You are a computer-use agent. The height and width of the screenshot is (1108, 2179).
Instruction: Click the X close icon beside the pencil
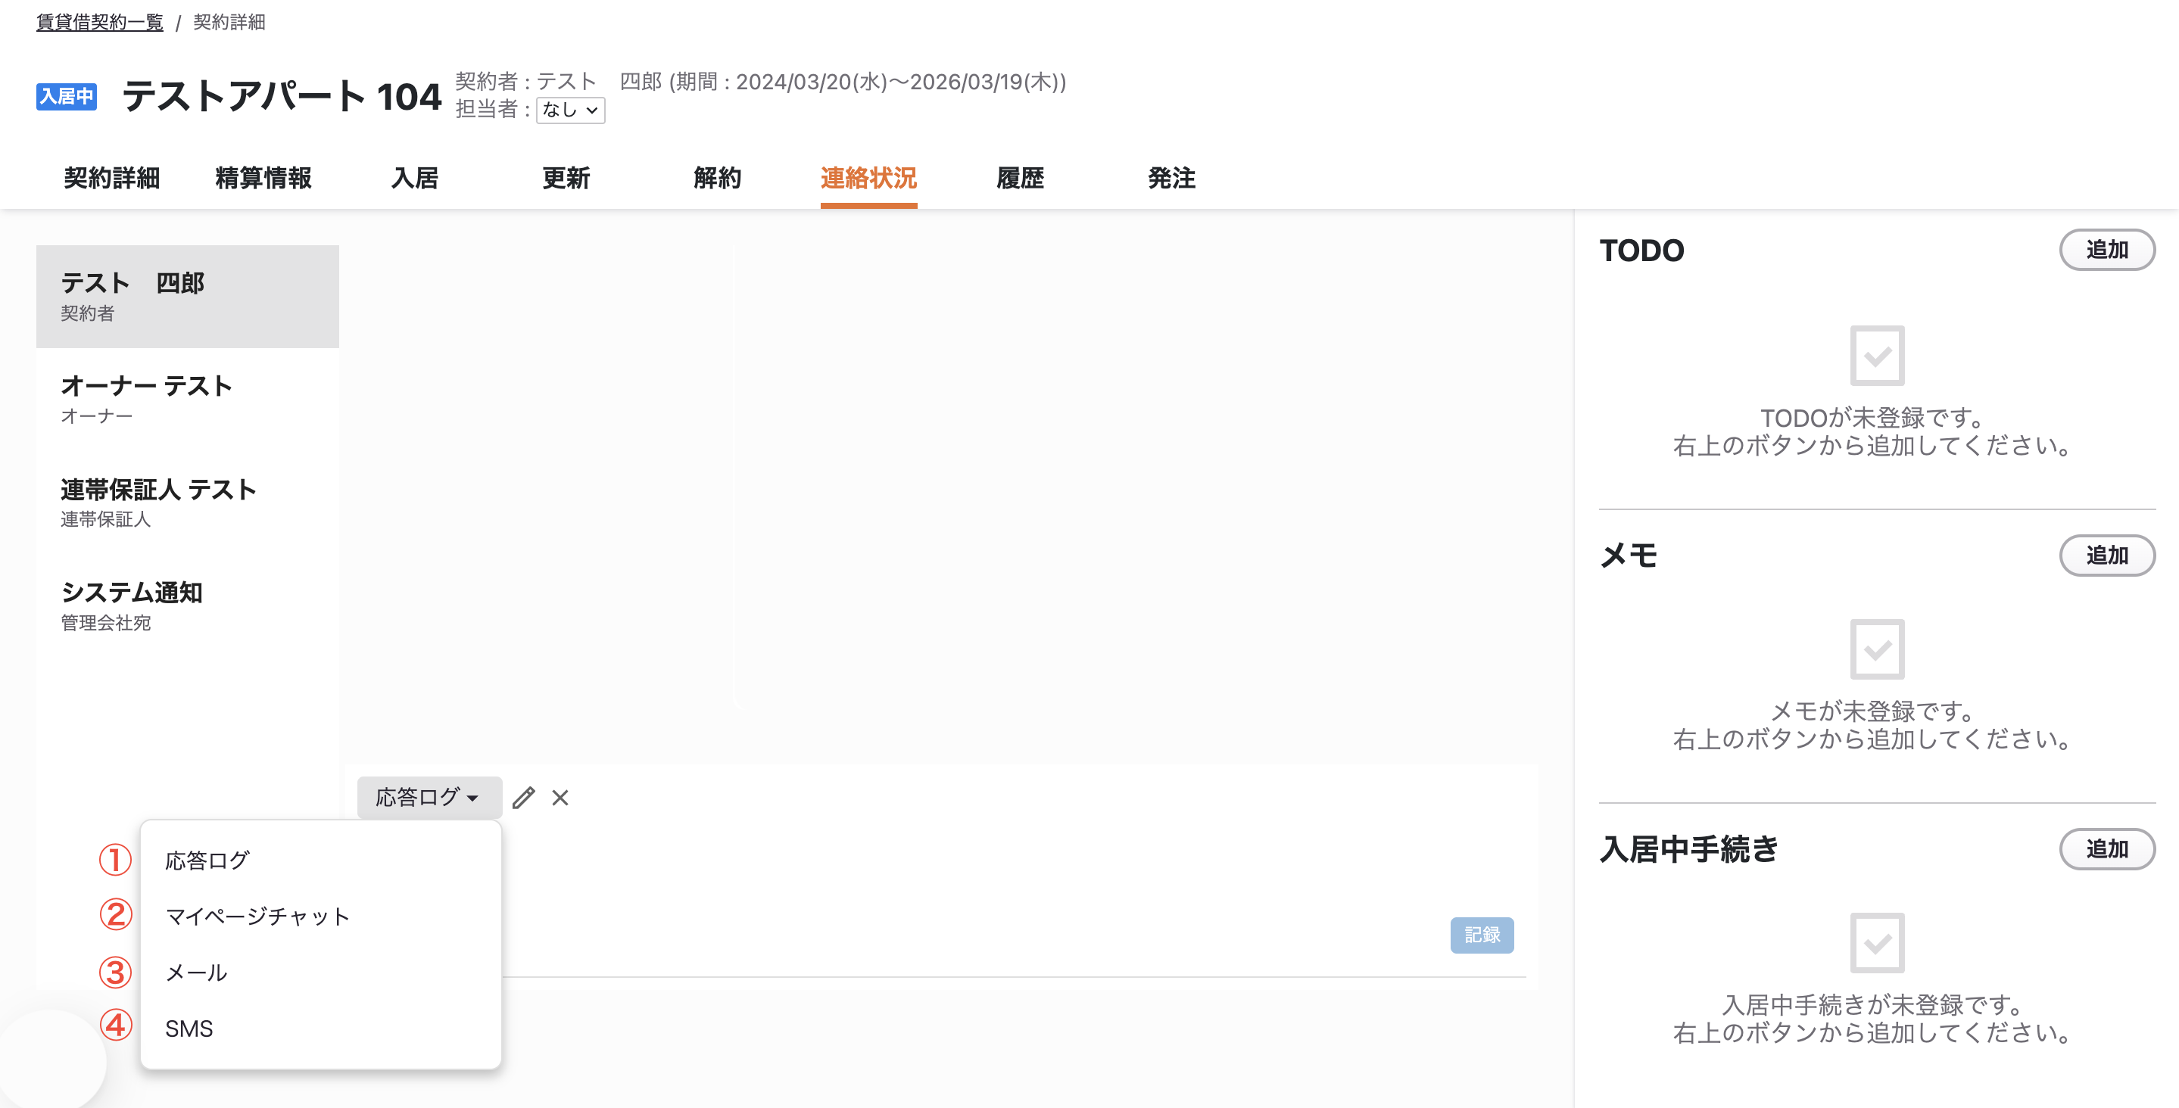pyautogui.click(x=560, y=798)
